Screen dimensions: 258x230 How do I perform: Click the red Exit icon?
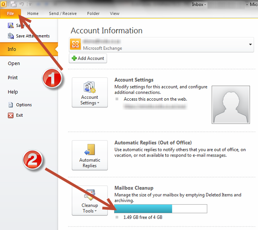[11, 115]
